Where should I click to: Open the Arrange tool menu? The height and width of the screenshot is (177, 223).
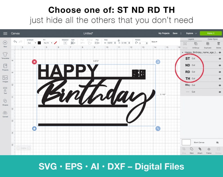90,43
